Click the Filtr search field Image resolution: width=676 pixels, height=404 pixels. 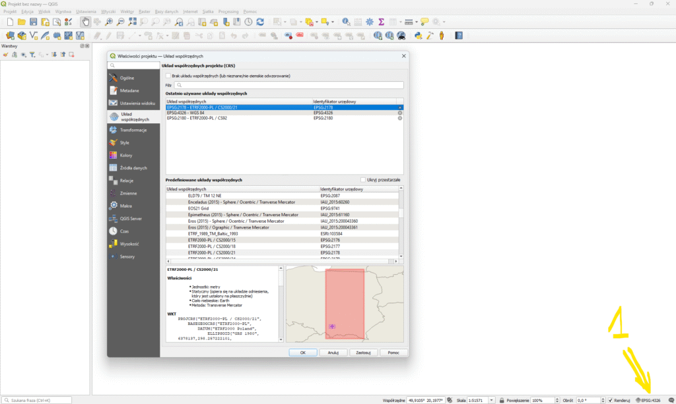click(x=288, y=85)
